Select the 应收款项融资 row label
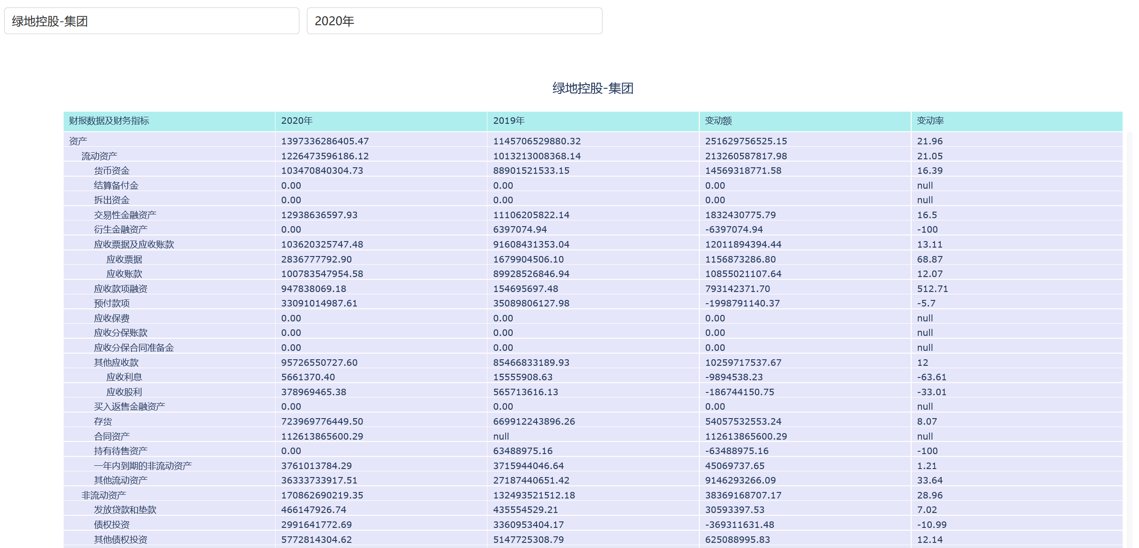The width and height of the screenshot is (1139, 548). pyautogui.click(x=121, y=289)
